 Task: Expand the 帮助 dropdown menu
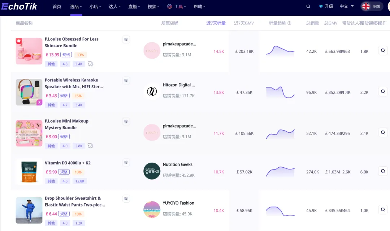199,6
